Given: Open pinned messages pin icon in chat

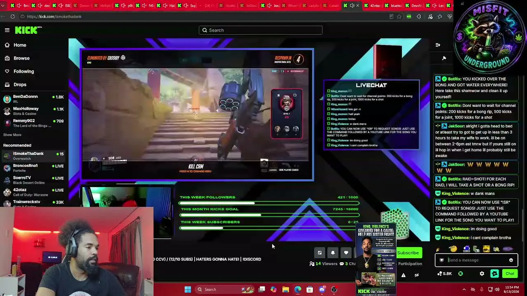Looking at the screenshot, I should pos(444,58).
